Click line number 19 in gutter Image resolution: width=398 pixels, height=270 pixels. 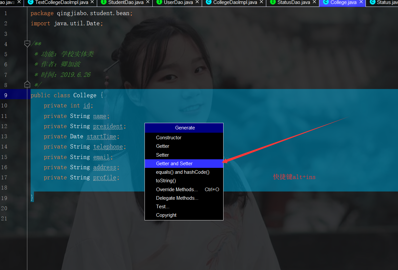[4, 198]
